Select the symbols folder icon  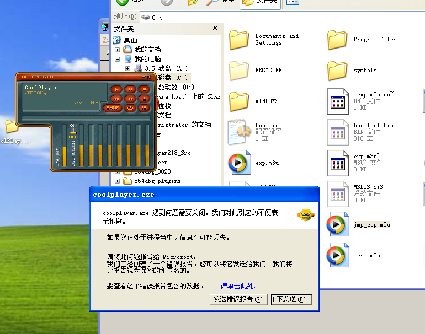coord(337,71)
